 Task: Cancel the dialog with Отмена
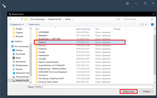pos(146,92)
